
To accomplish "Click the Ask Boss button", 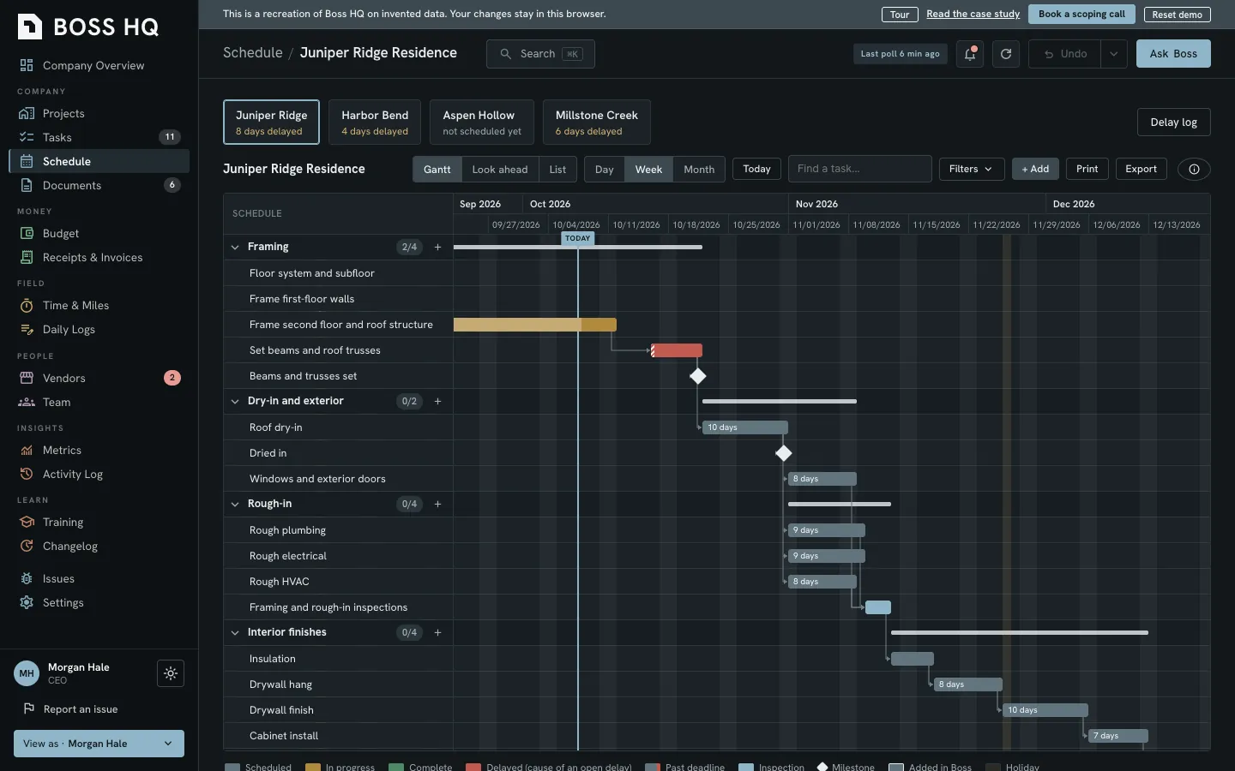I will [x=1173, y=54].
